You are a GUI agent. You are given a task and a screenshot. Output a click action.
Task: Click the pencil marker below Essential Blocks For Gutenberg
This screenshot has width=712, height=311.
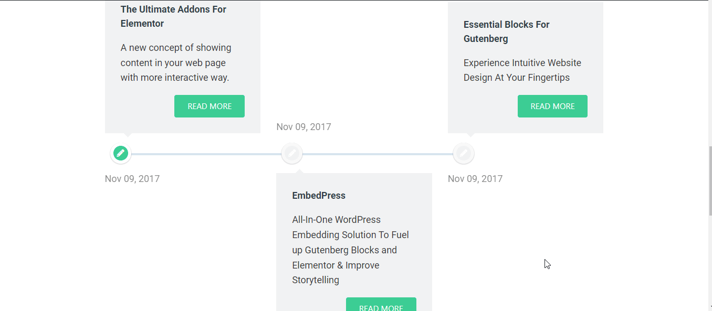click(x=464, y=153)
